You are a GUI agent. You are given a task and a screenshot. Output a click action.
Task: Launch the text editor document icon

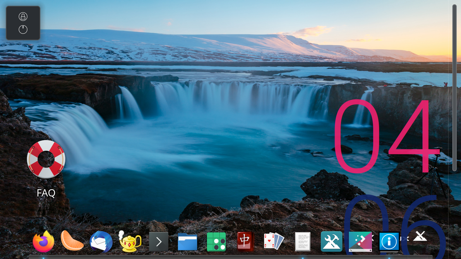coord(303,242)
